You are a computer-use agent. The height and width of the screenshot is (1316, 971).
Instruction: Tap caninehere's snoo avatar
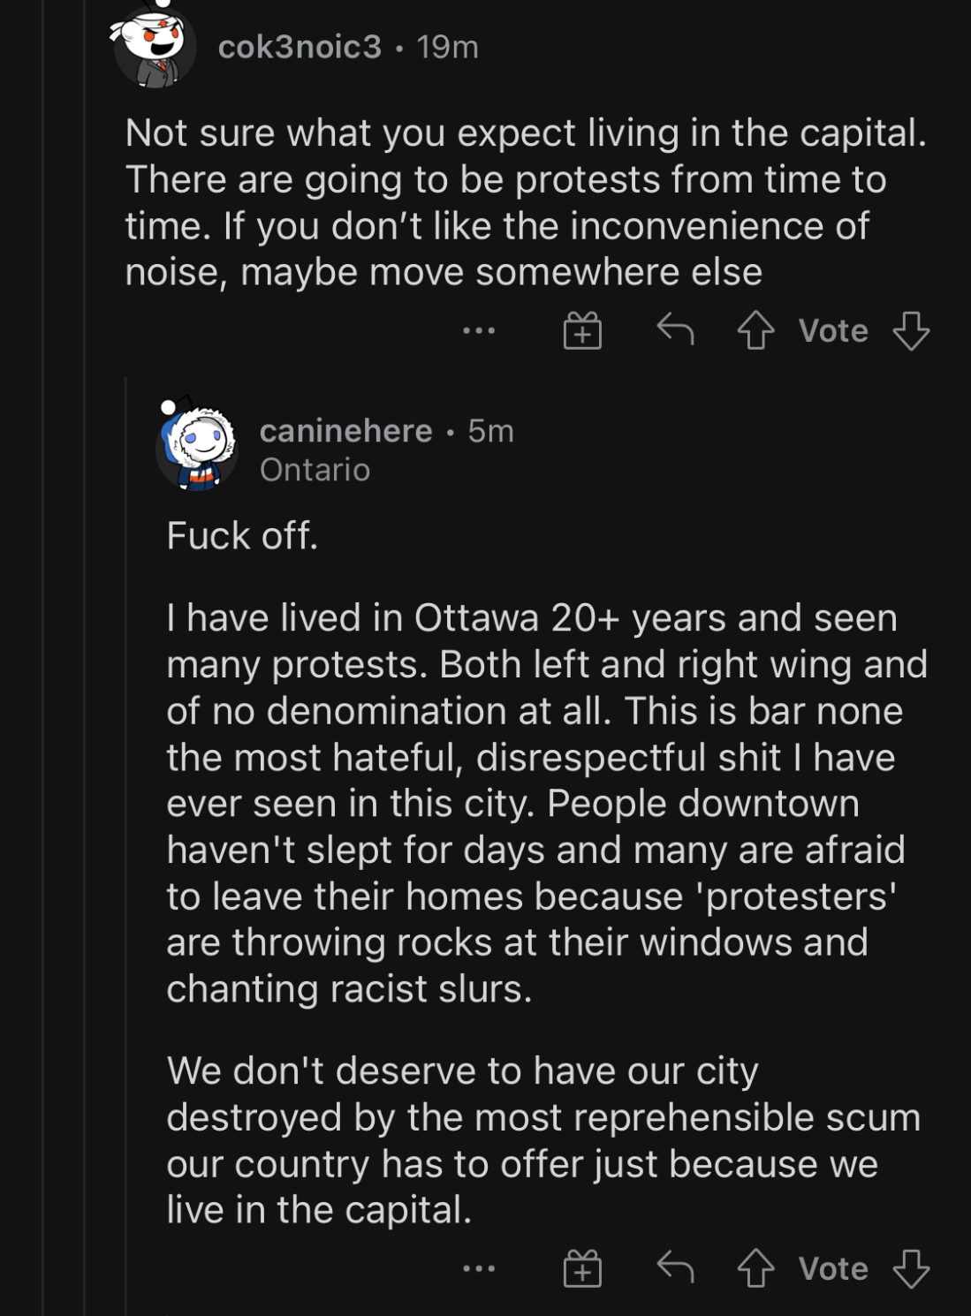pos(196,446)
